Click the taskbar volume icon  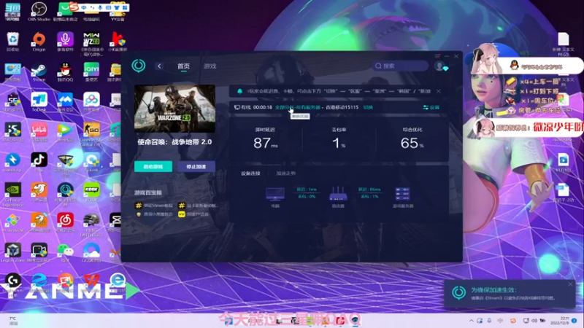(x=534, y=321)
